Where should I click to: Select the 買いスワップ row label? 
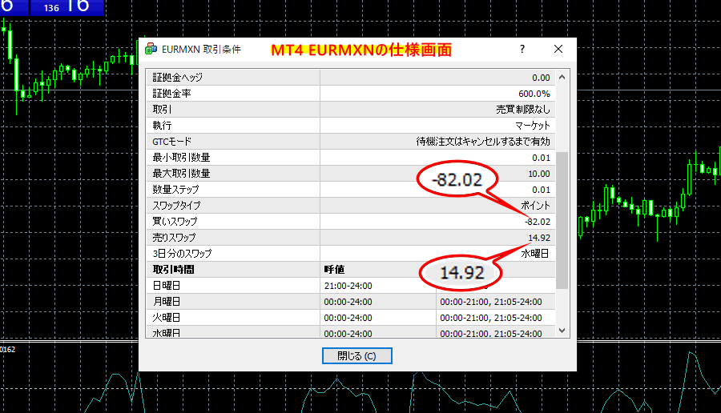pos(175,222)
